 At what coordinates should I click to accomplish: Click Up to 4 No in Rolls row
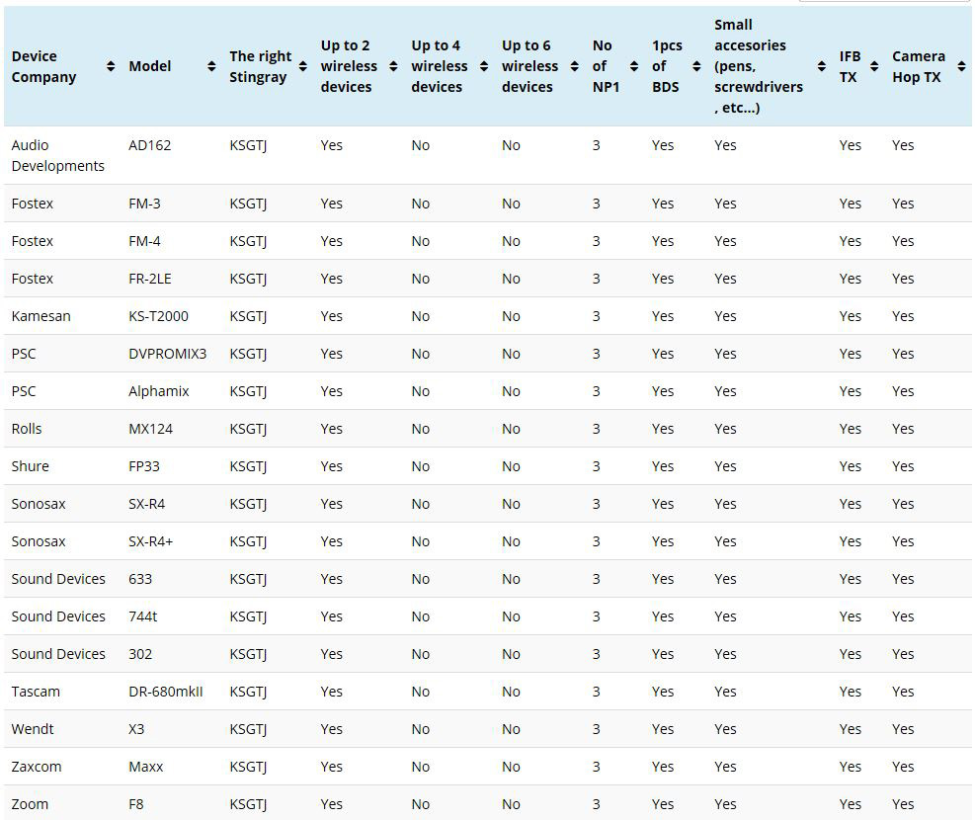[x=421, y=429]
